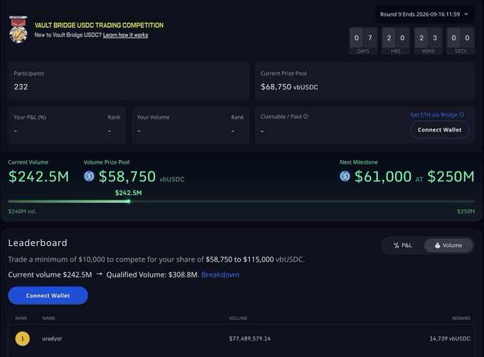Image resolution: width=484 pixels, height=357 pixels.
Task: Click the Participants count 232
Action: 21,87
